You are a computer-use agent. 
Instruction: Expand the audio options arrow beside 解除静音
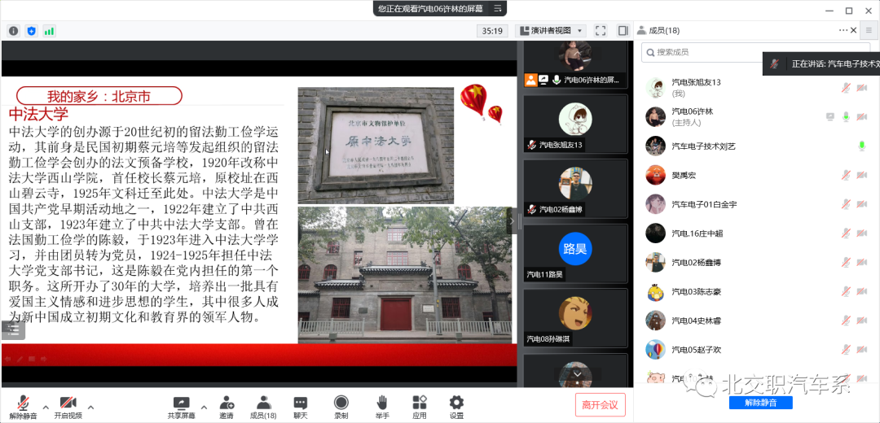(x=45, y=407)
